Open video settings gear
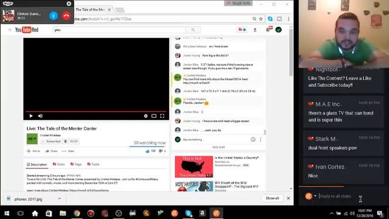The width and height of the screenshot is (389, 219). click(x=146, y=116)
